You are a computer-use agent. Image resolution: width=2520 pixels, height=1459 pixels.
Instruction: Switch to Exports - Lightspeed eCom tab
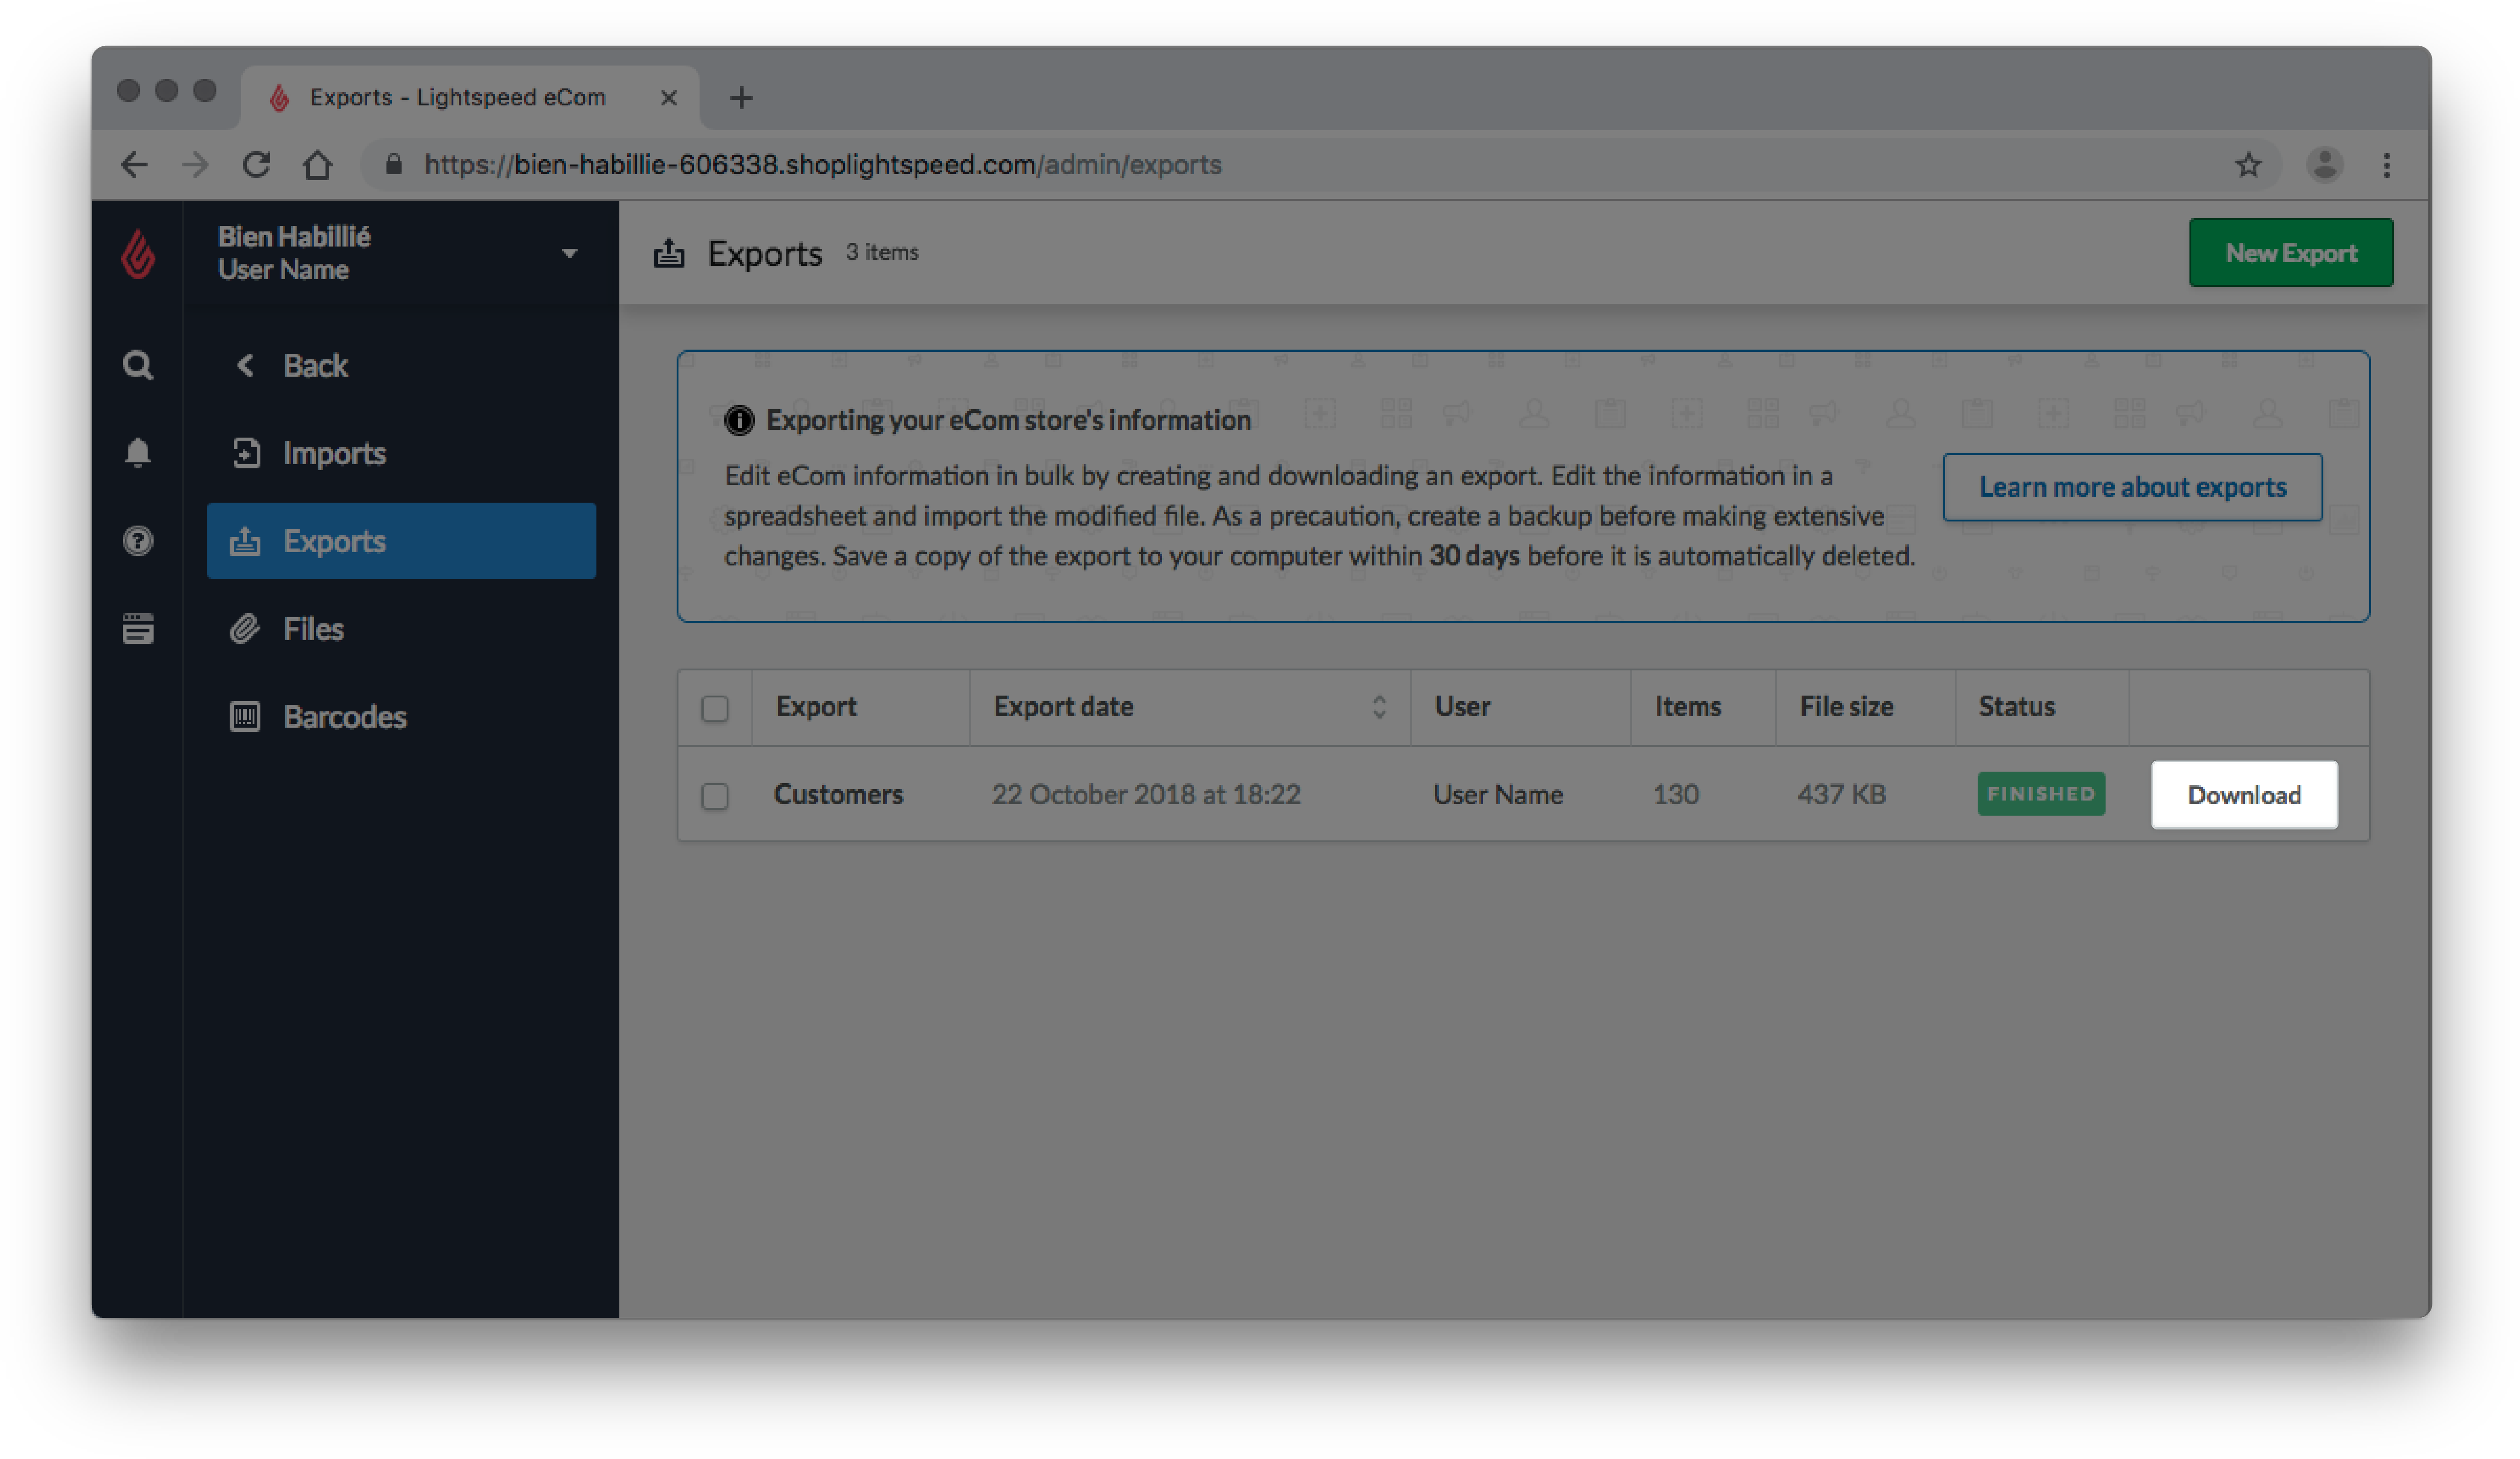[470, 98]
